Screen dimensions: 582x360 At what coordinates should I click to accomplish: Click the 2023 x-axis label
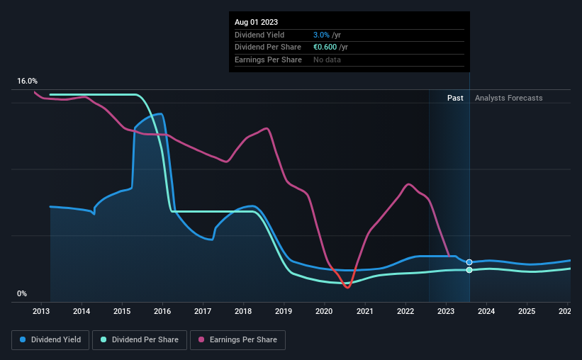(446, 311)
